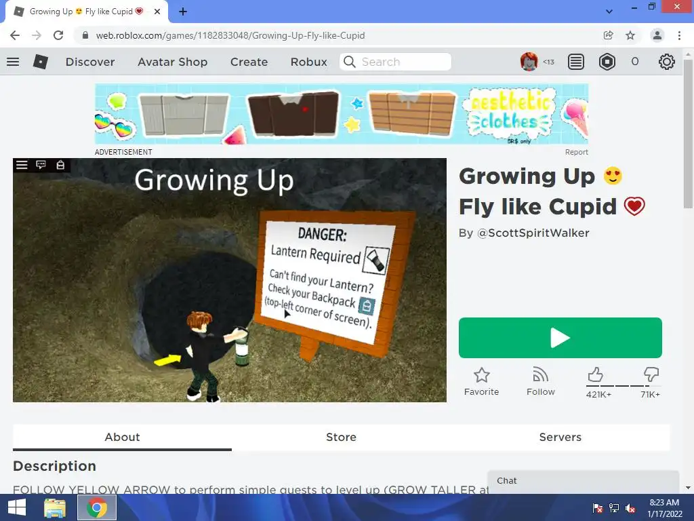View site lock security info
The height and width of the screenshot is (521, 694).
85,35
